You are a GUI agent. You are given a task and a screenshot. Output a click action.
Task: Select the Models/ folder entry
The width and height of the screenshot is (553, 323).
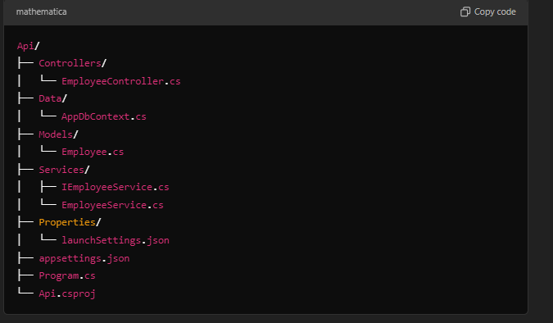pyautogui.click(x=58, y=134)
